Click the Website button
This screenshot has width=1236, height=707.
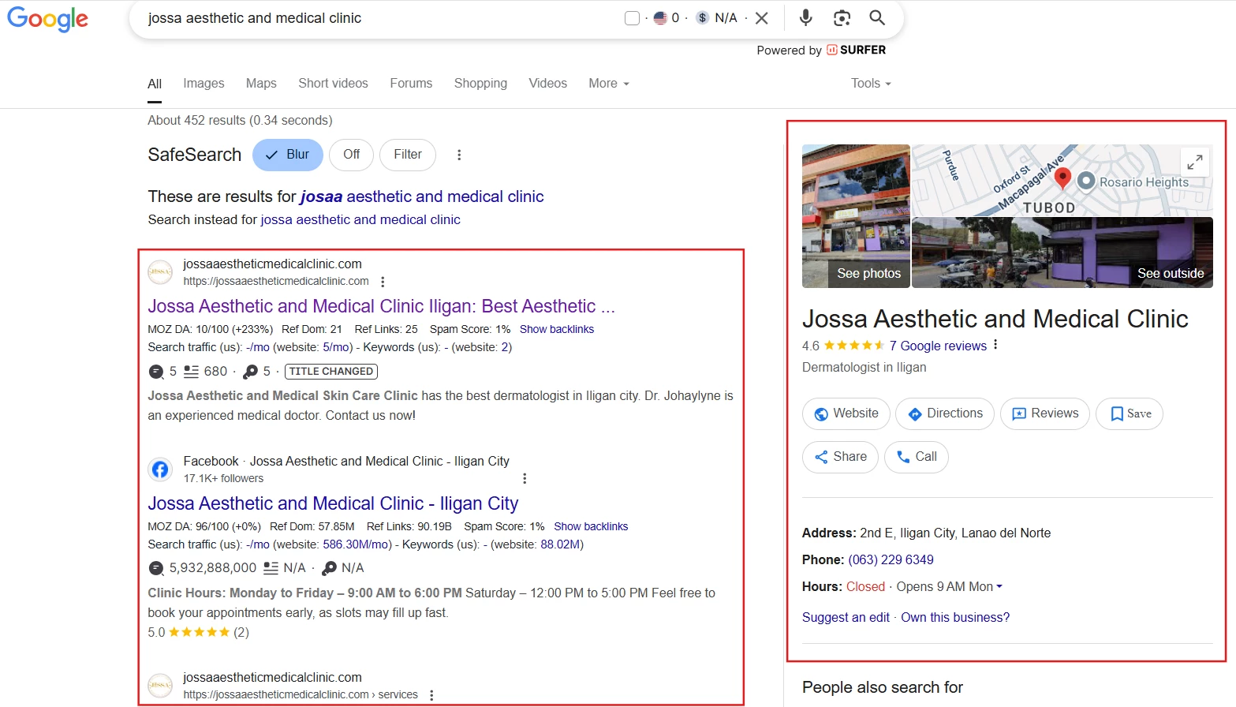coord(846,413)
